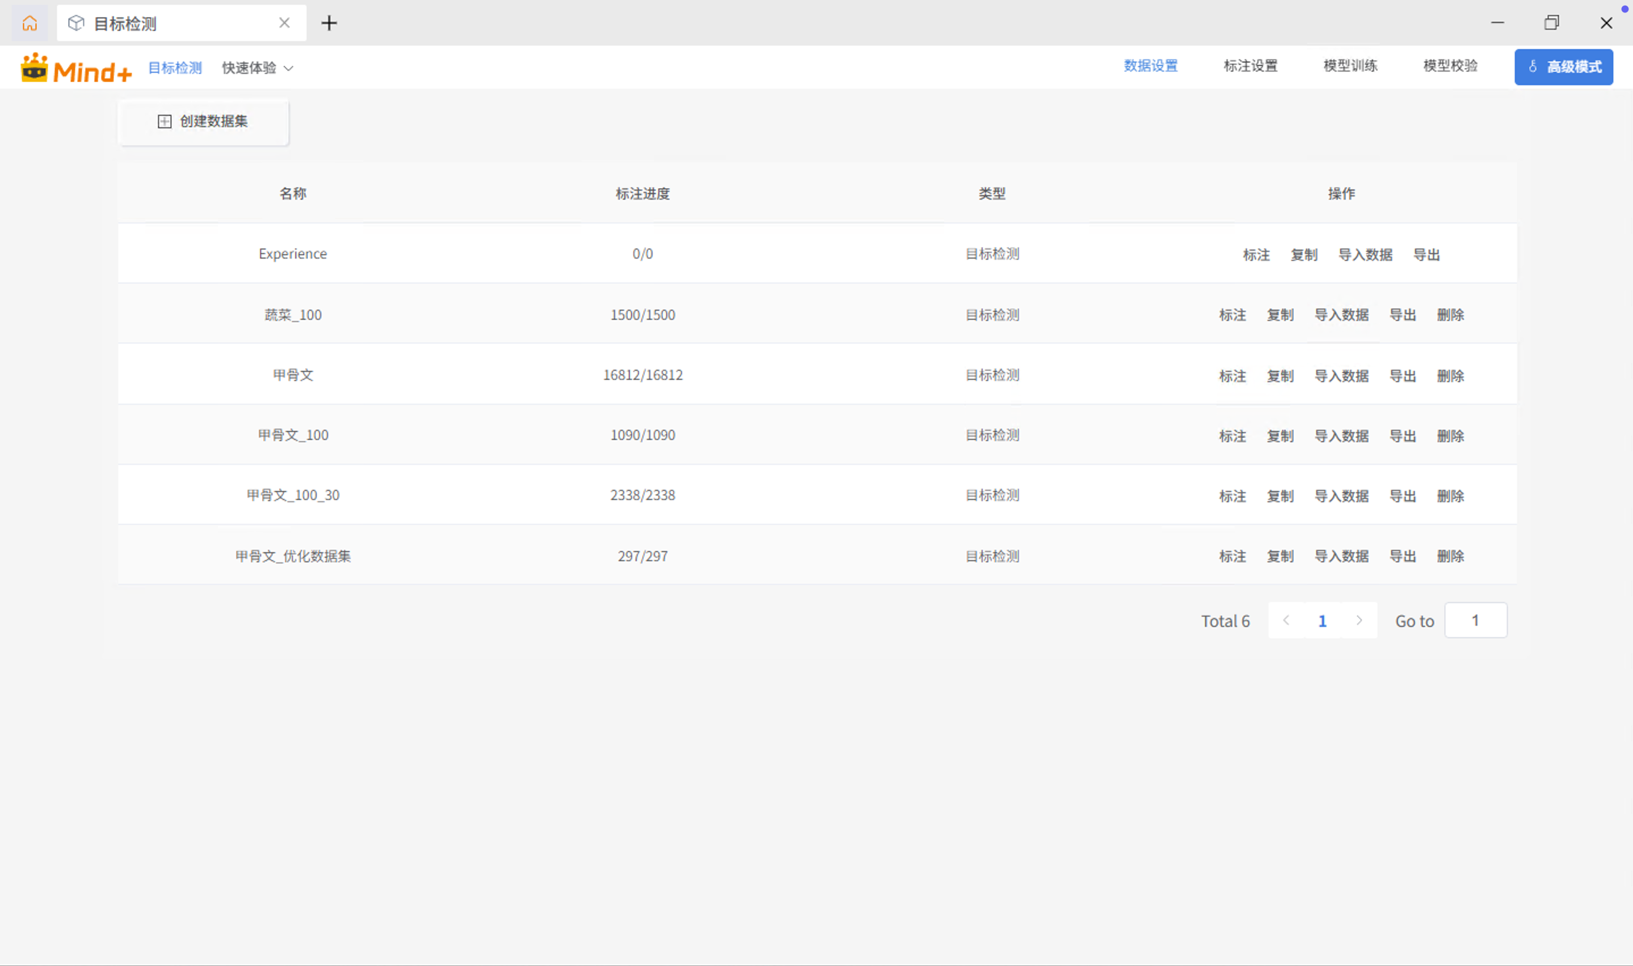This screenshot has width=1633, height=966.
Task: Click 标注 for the Experience dataset
Action: point(1256,255)
